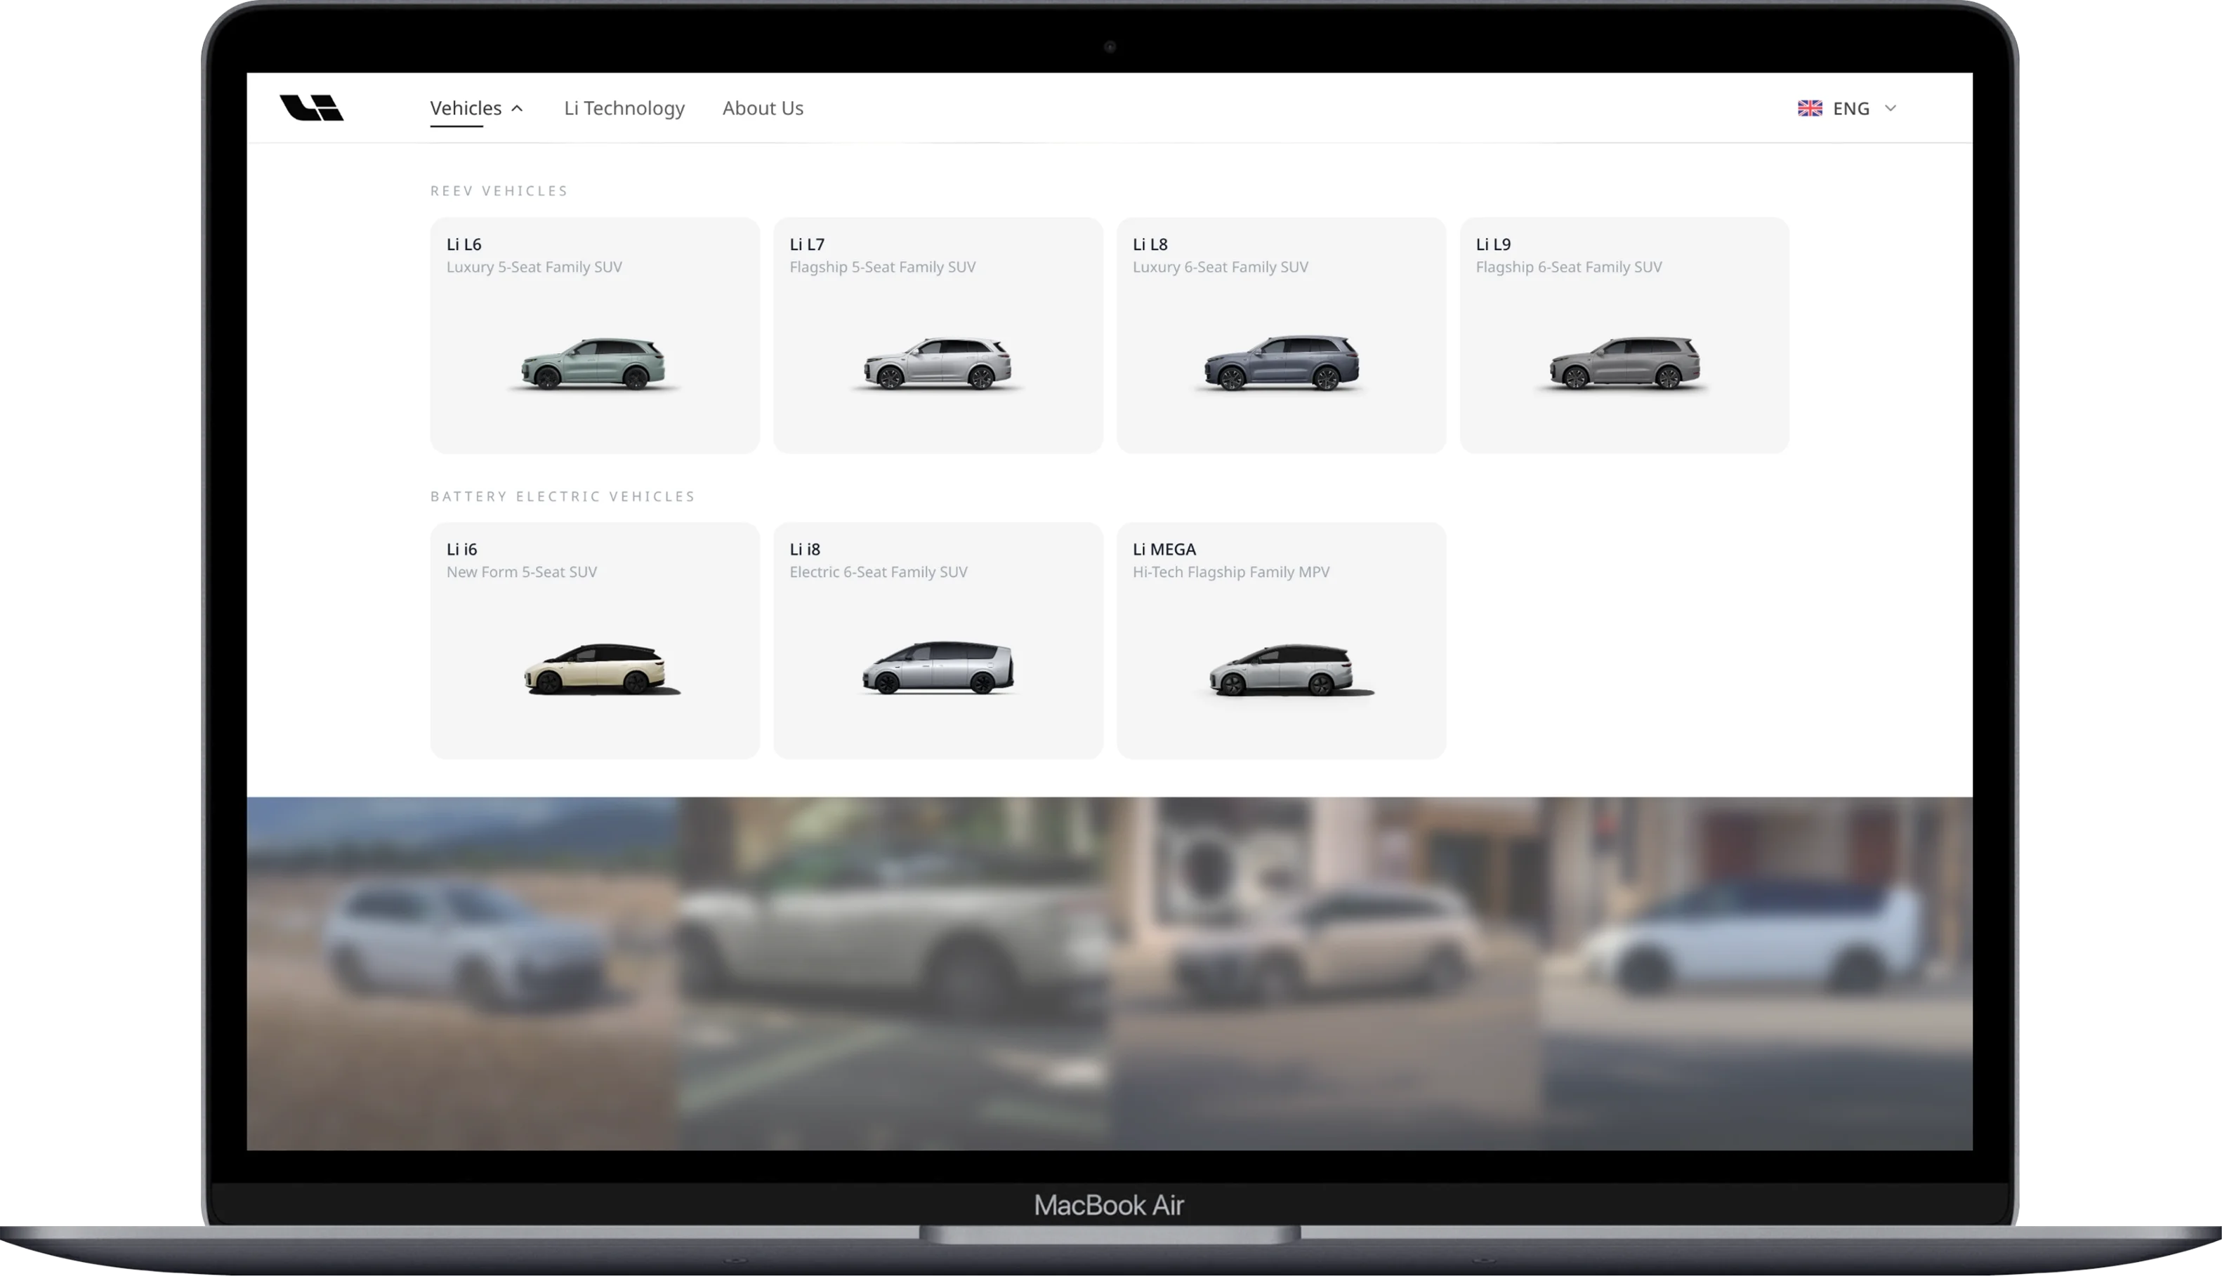
Task: Collapse the Vehicles menu chevron
Action: [x=516, y=109]
